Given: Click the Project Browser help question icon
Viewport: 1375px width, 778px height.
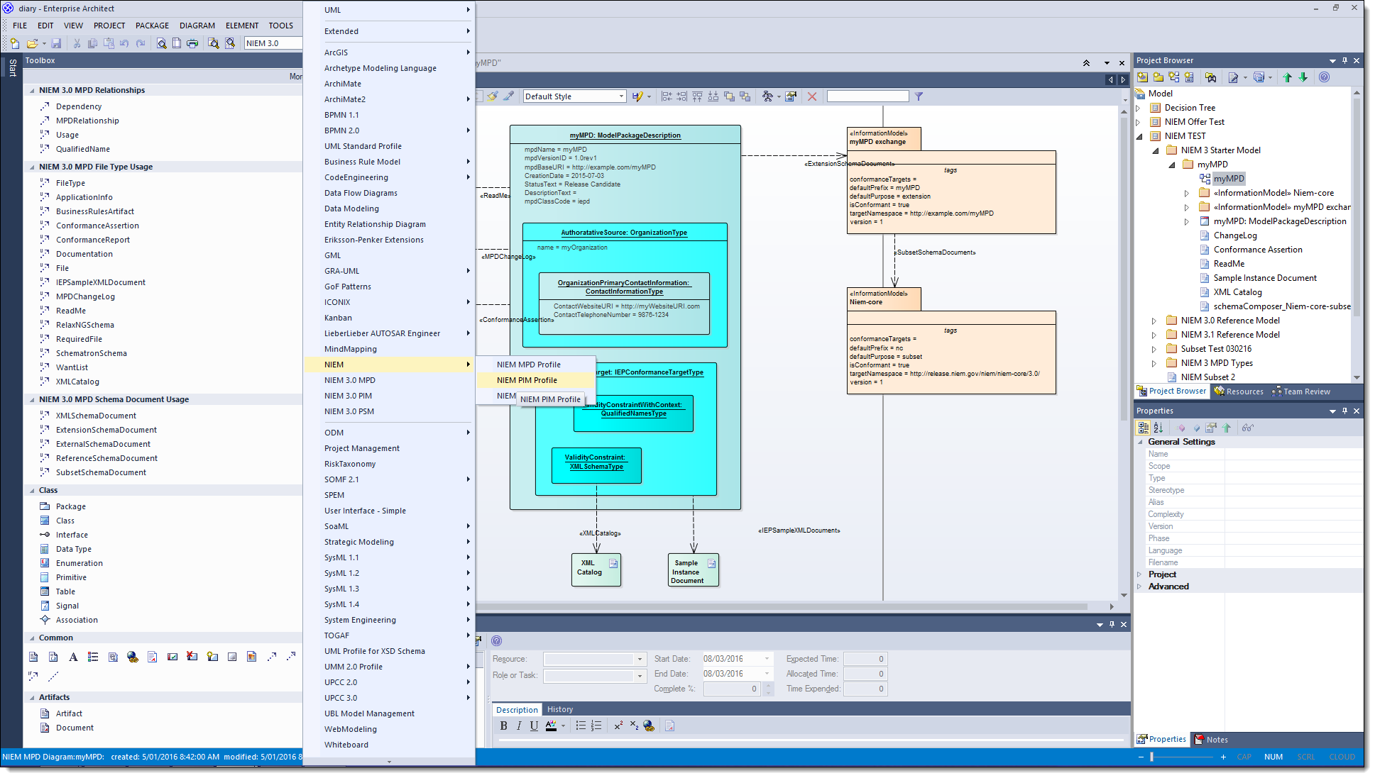Looking at the screenshot, I should tap(1324, 77).
